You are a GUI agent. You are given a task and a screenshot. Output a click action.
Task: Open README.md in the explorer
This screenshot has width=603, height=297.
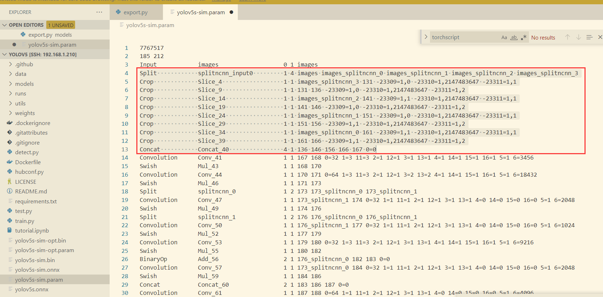point(55,192)
